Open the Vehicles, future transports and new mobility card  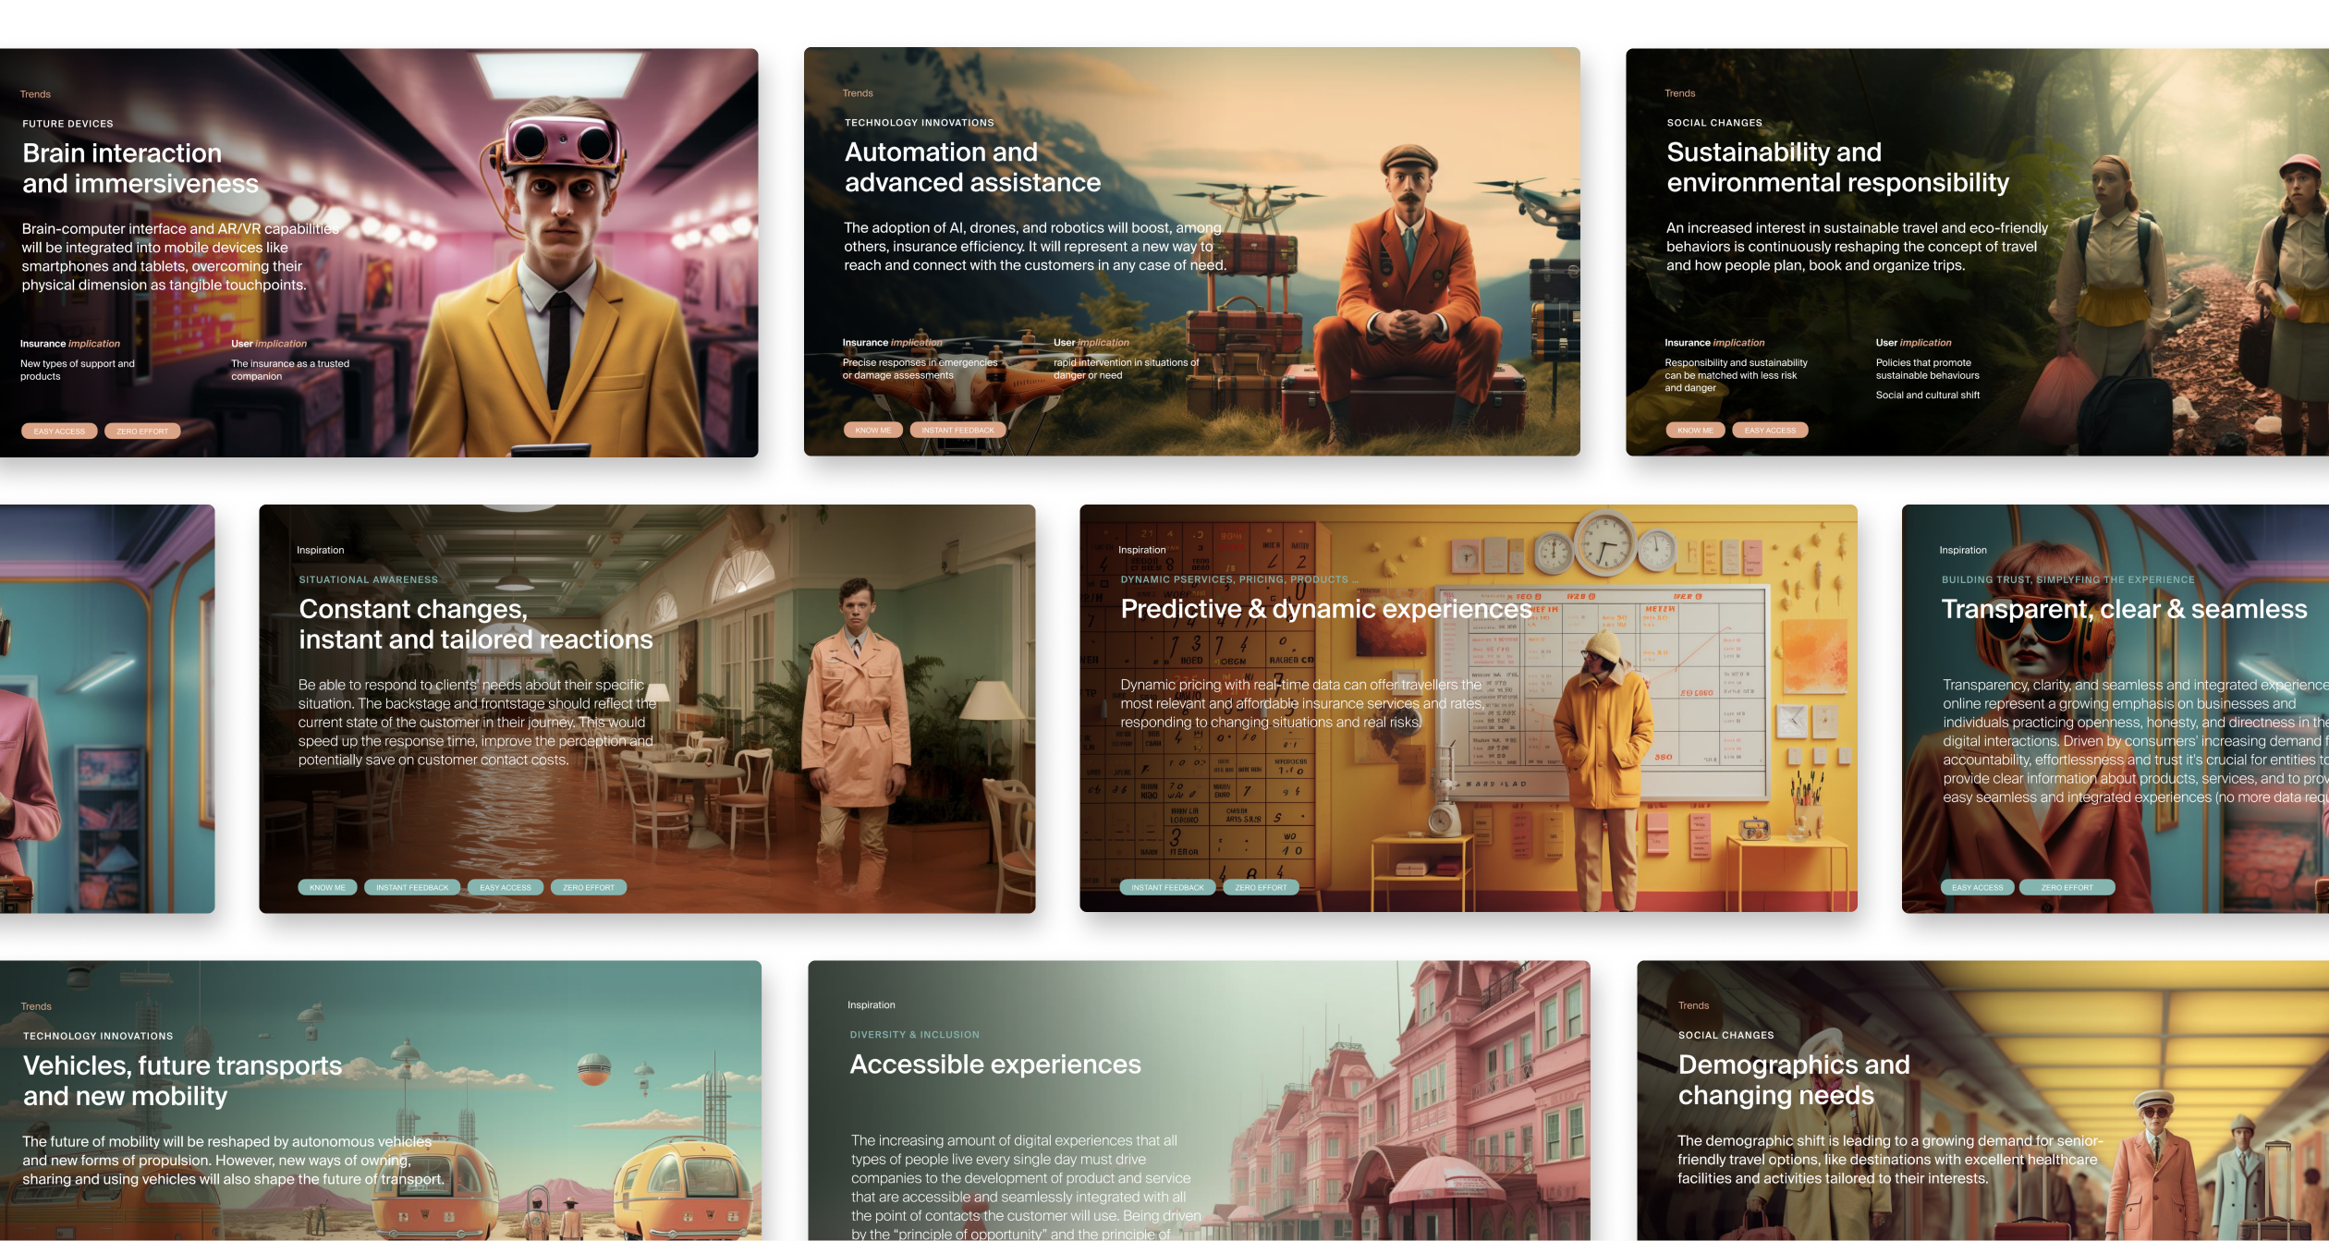click(x=182, y=1080)
